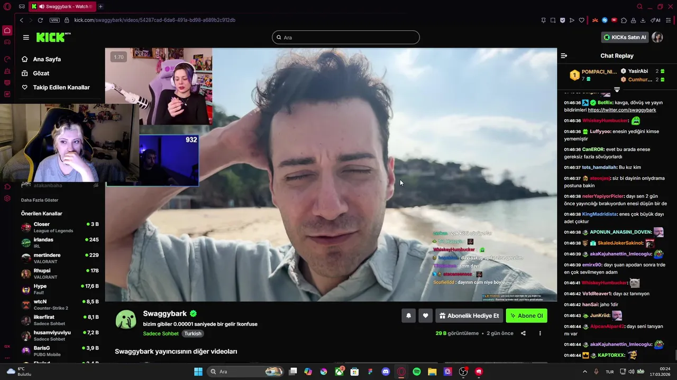Open Takip Edilen Kanallar list
Image resolution: width=677 pixels, height=380 pixels.
56,87
